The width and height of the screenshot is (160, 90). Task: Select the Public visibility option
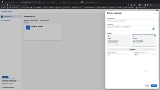(x=119, y=40)
